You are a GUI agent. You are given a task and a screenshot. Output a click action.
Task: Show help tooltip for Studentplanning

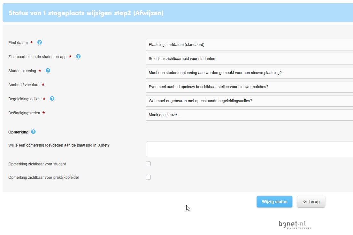[48, 71]
